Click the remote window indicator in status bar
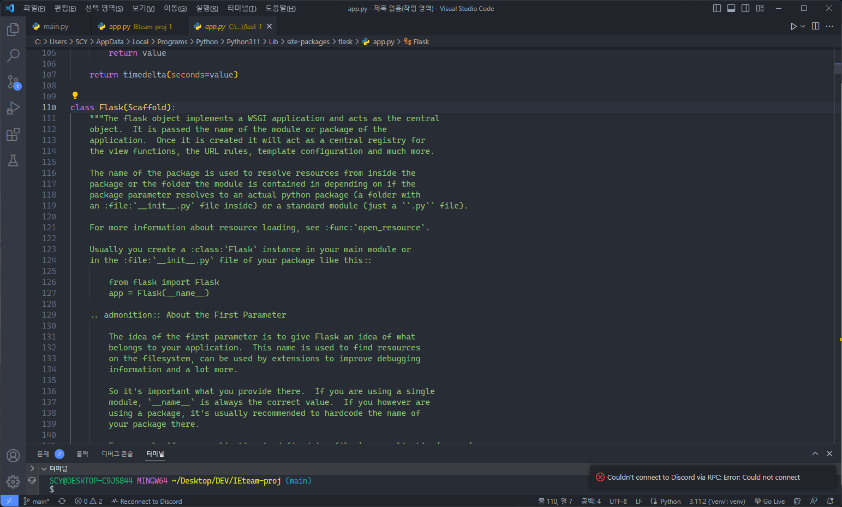 pos(9,501)
